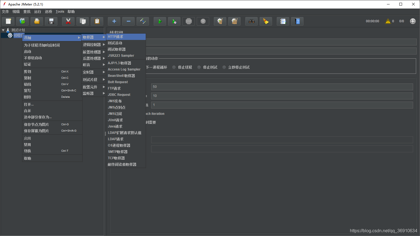Click the test plan flask icon
420x236 pixels.
pyautogui.click(x=8, y=30)
